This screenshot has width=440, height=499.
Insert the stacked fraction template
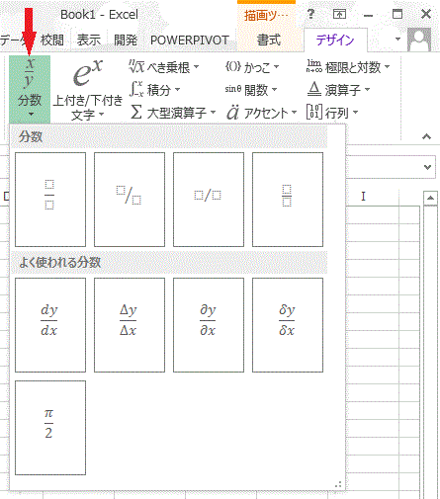click(x=50, y=200)
